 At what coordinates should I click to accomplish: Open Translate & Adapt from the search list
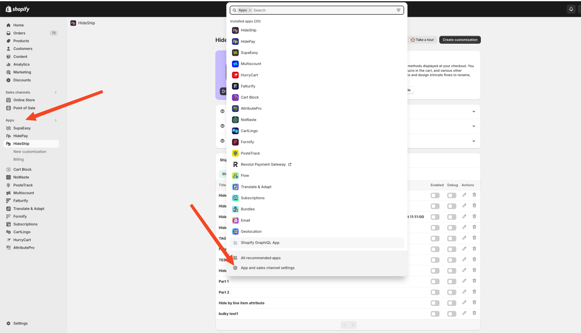317,187
